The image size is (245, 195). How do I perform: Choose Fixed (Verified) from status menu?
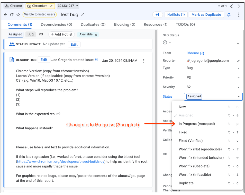(x=190, y=141)
